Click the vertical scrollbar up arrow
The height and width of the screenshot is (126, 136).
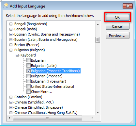click(x=98, y=24)
